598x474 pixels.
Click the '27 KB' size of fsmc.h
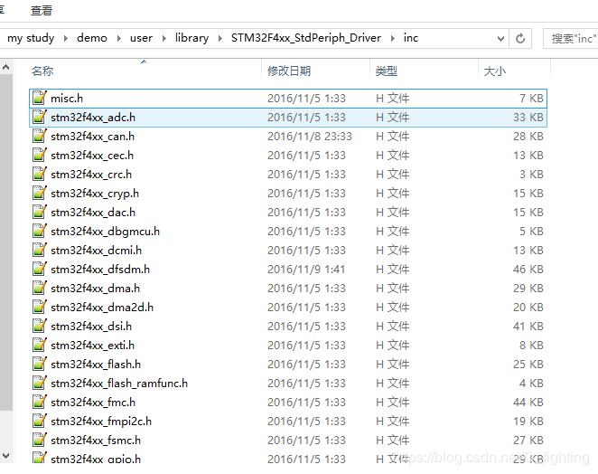coord(528,440)
